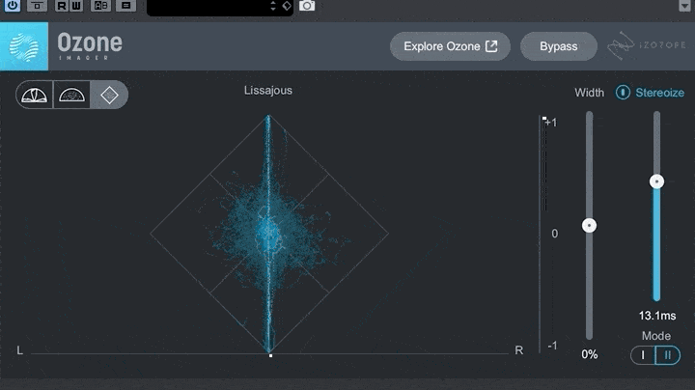Enable Write automation (W) button
The image size is (695, 390).
tap(76, 6)
